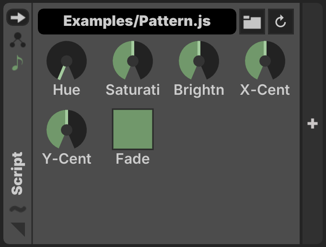Image resolution: width=326 pixels, height=247 pixels.
Task: Click the Hue label text
Action: (67, 90)
